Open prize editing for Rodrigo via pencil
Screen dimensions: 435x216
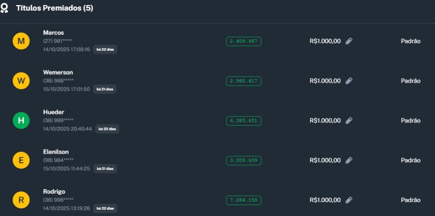pos(349,200)
